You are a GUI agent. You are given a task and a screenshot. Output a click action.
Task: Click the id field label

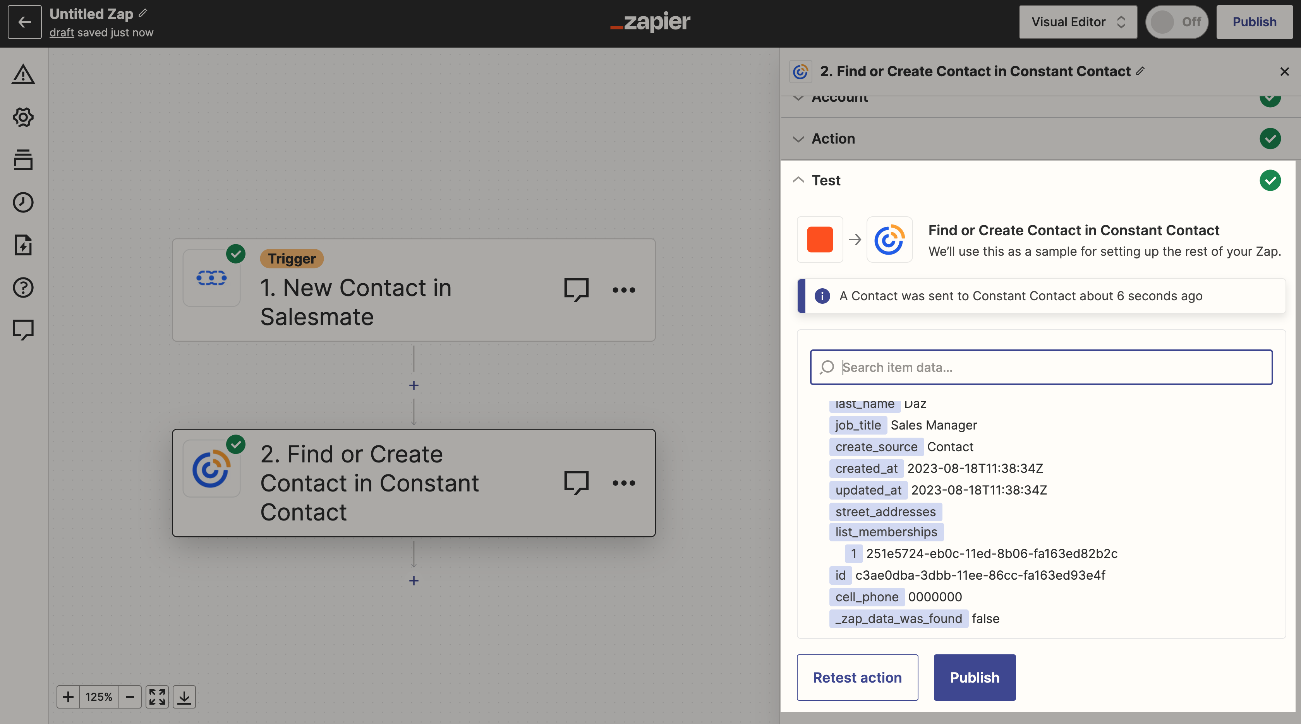click(840, 575)
